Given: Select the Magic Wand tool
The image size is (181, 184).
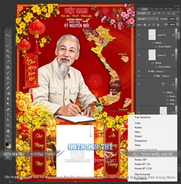Looking at the screenshot, I should [x=8, y=51].
